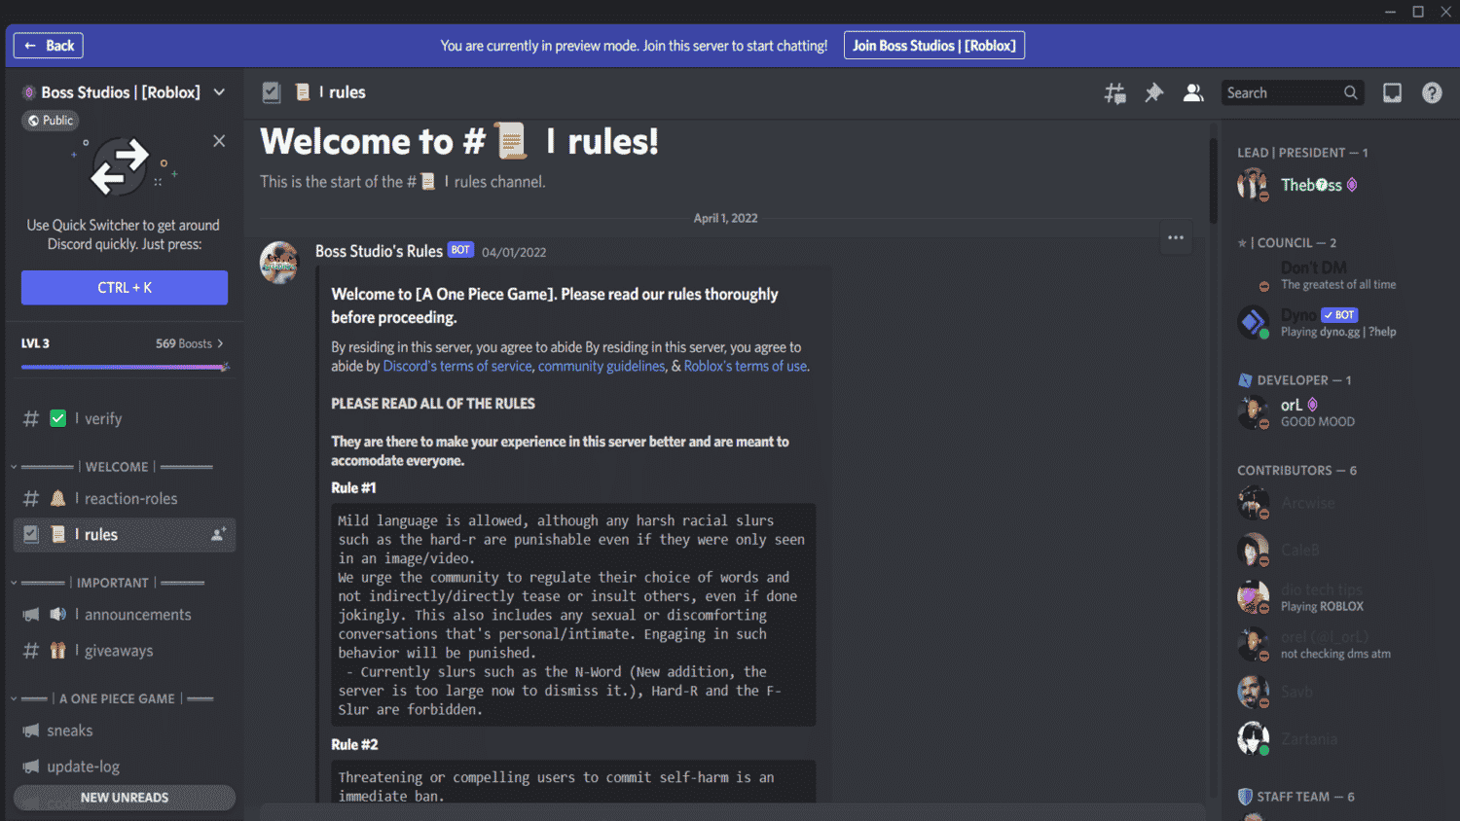Click the Rule #1 heading
The width and height of the screenshot is (1460, 821).
[353, 487]
